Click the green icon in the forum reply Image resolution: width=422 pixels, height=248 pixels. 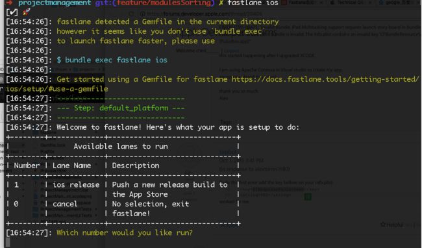pos(308,197)
